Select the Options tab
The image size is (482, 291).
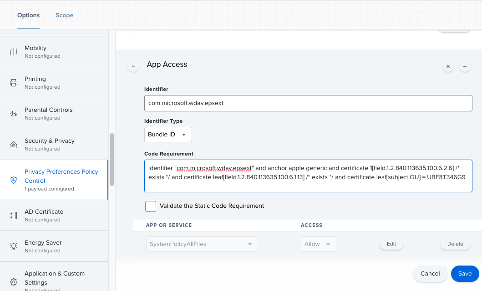[x=29, y=15]
